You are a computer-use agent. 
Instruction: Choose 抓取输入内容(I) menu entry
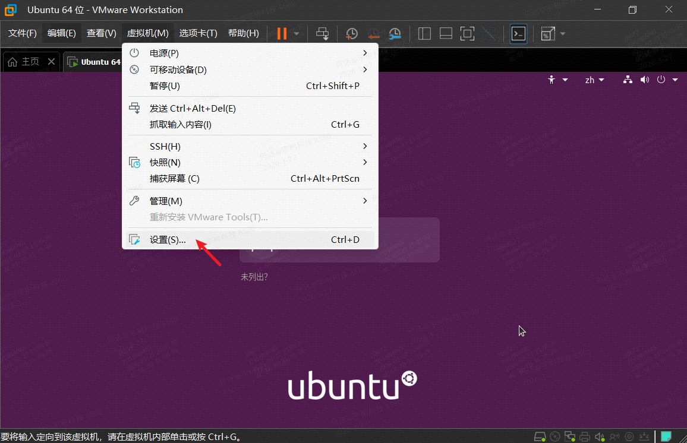click(250, 124)
